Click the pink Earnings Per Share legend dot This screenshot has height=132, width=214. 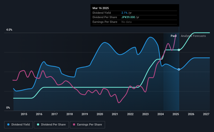coord(74,124)
